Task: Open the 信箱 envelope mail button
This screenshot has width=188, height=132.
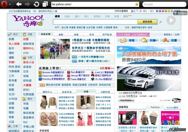Action: click(127, 40)
